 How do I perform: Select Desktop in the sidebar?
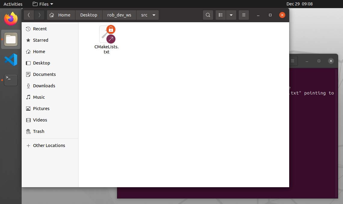point(50,63)
